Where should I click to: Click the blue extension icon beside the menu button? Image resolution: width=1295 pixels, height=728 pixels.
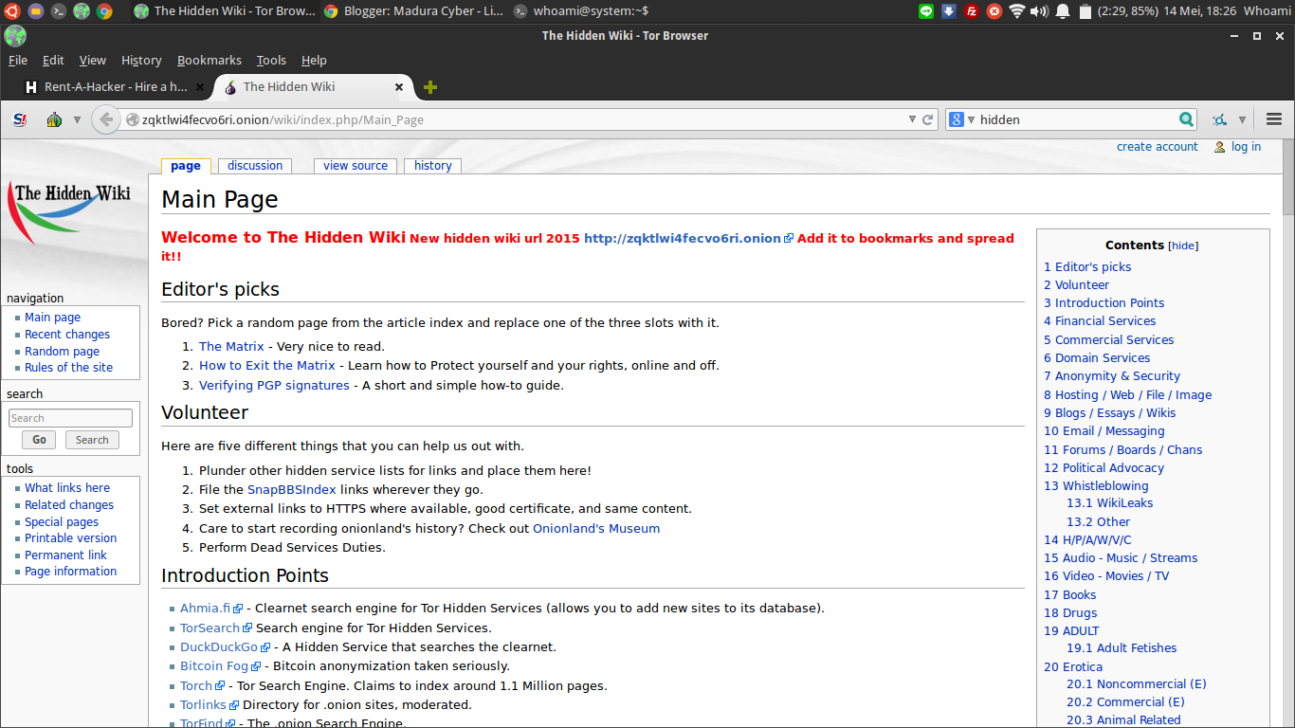click(1219, 119)
